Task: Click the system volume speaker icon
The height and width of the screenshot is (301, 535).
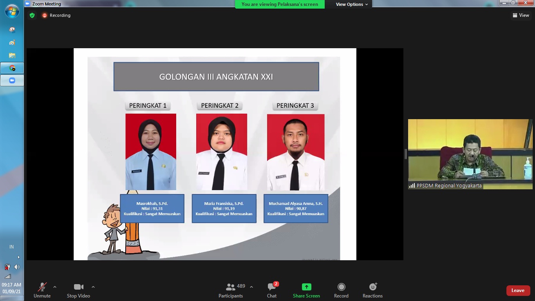Action: pyautogui.click(x=17, y=267)
